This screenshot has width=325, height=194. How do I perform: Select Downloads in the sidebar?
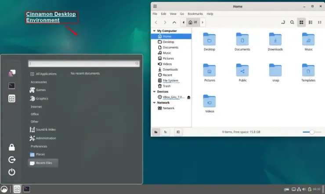(171, 70)
